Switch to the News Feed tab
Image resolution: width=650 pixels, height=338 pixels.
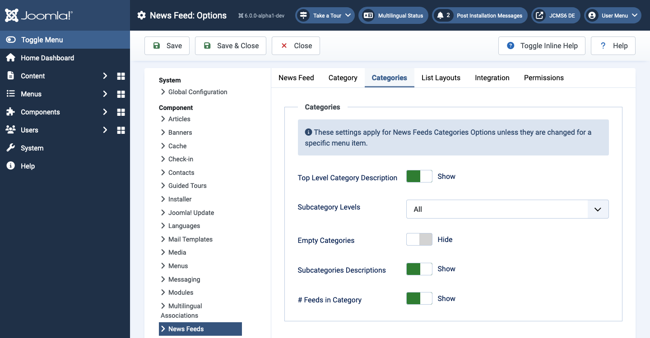pyautogui.click(x=296, y=78)
